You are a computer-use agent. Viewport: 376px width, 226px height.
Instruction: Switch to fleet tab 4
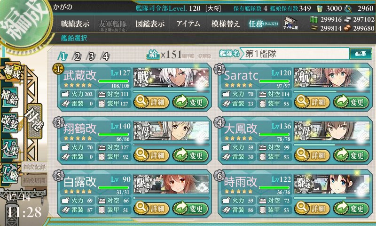tap(105, 56)
